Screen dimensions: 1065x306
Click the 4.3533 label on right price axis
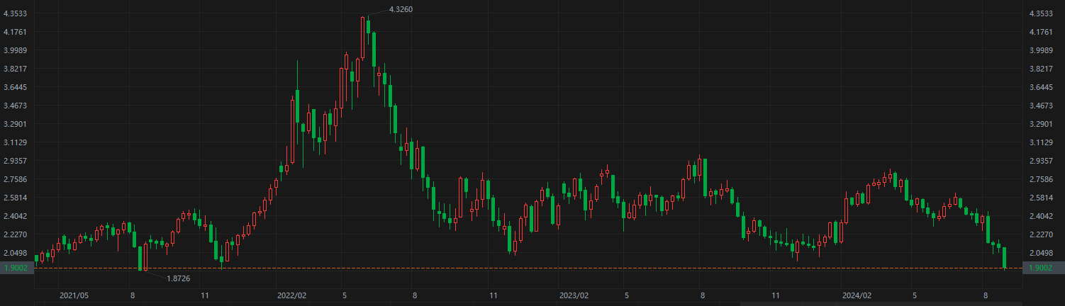(x=1039, y=13)
